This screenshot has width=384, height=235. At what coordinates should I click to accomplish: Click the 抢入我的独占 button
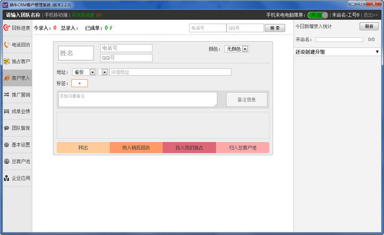pyautogui.click(x=190, y=147)
